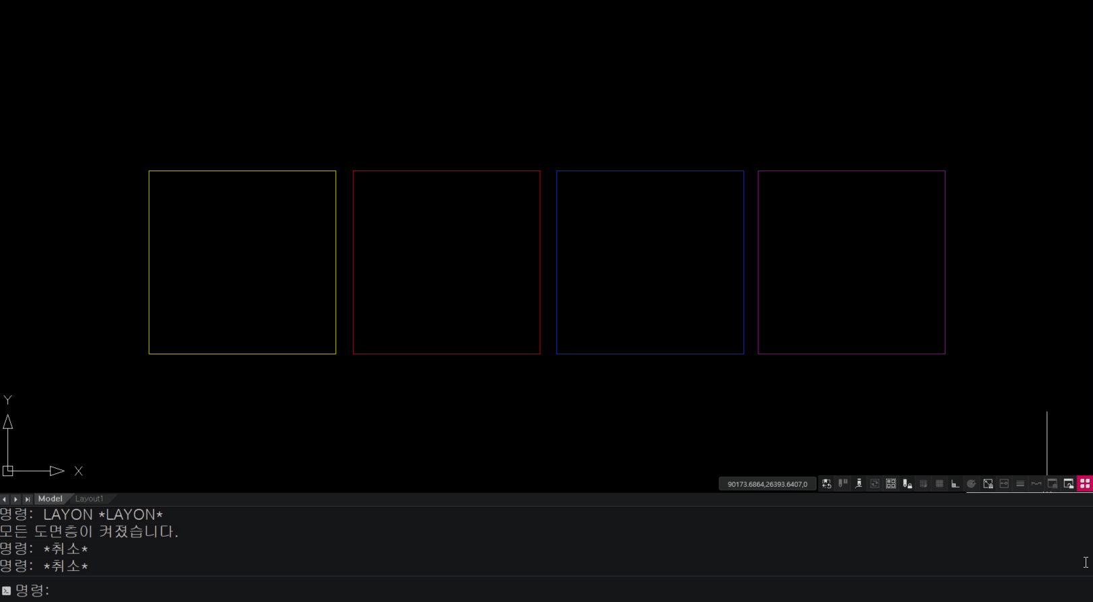Click the command prompt icon at bottom left
The height and width of the screenshot is (602, 1093).
click(x=7, y=591)
